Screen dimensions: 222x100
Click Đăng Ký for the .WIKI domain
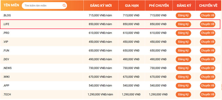click(183, 77)
